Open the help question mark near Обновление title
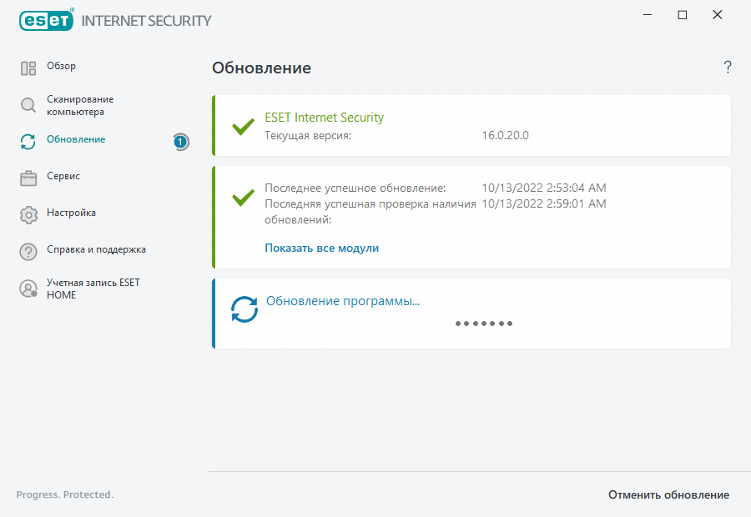Image resolution: width=751 pixels, height=517 pixels. pos(727,67)
